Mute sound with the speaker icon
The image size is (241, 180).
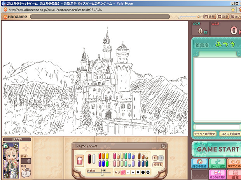tap(199, 17)
